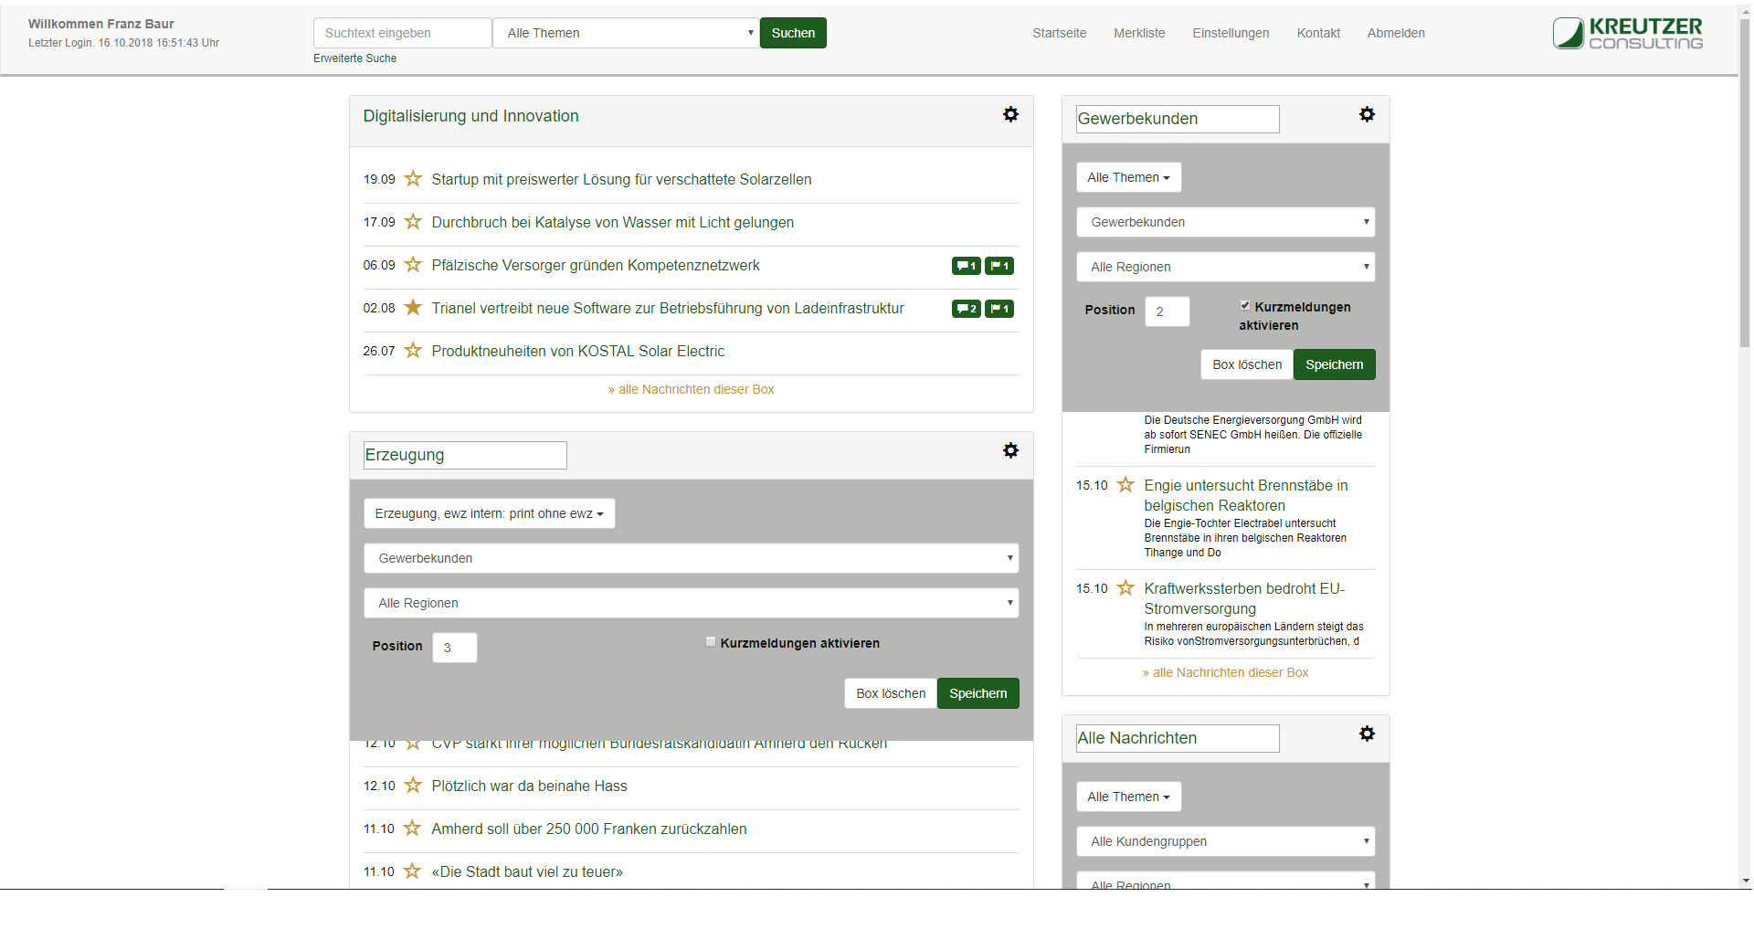Open settings gear for Digitalisierung und Innovation box

1010,115
